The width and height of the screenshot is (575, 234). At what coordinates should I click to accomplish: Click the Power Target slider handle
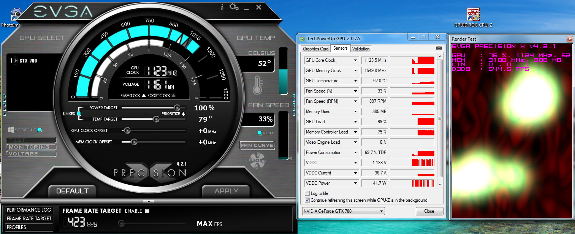177,108
